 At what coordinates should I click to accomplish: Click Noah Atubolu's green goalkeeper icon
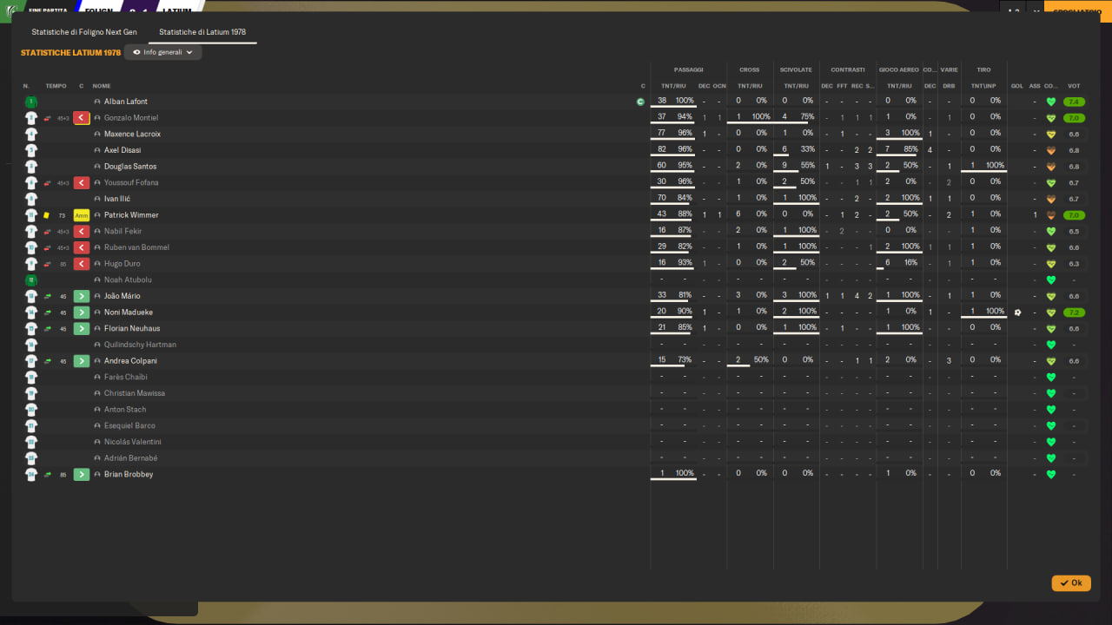tap(31, 280)
